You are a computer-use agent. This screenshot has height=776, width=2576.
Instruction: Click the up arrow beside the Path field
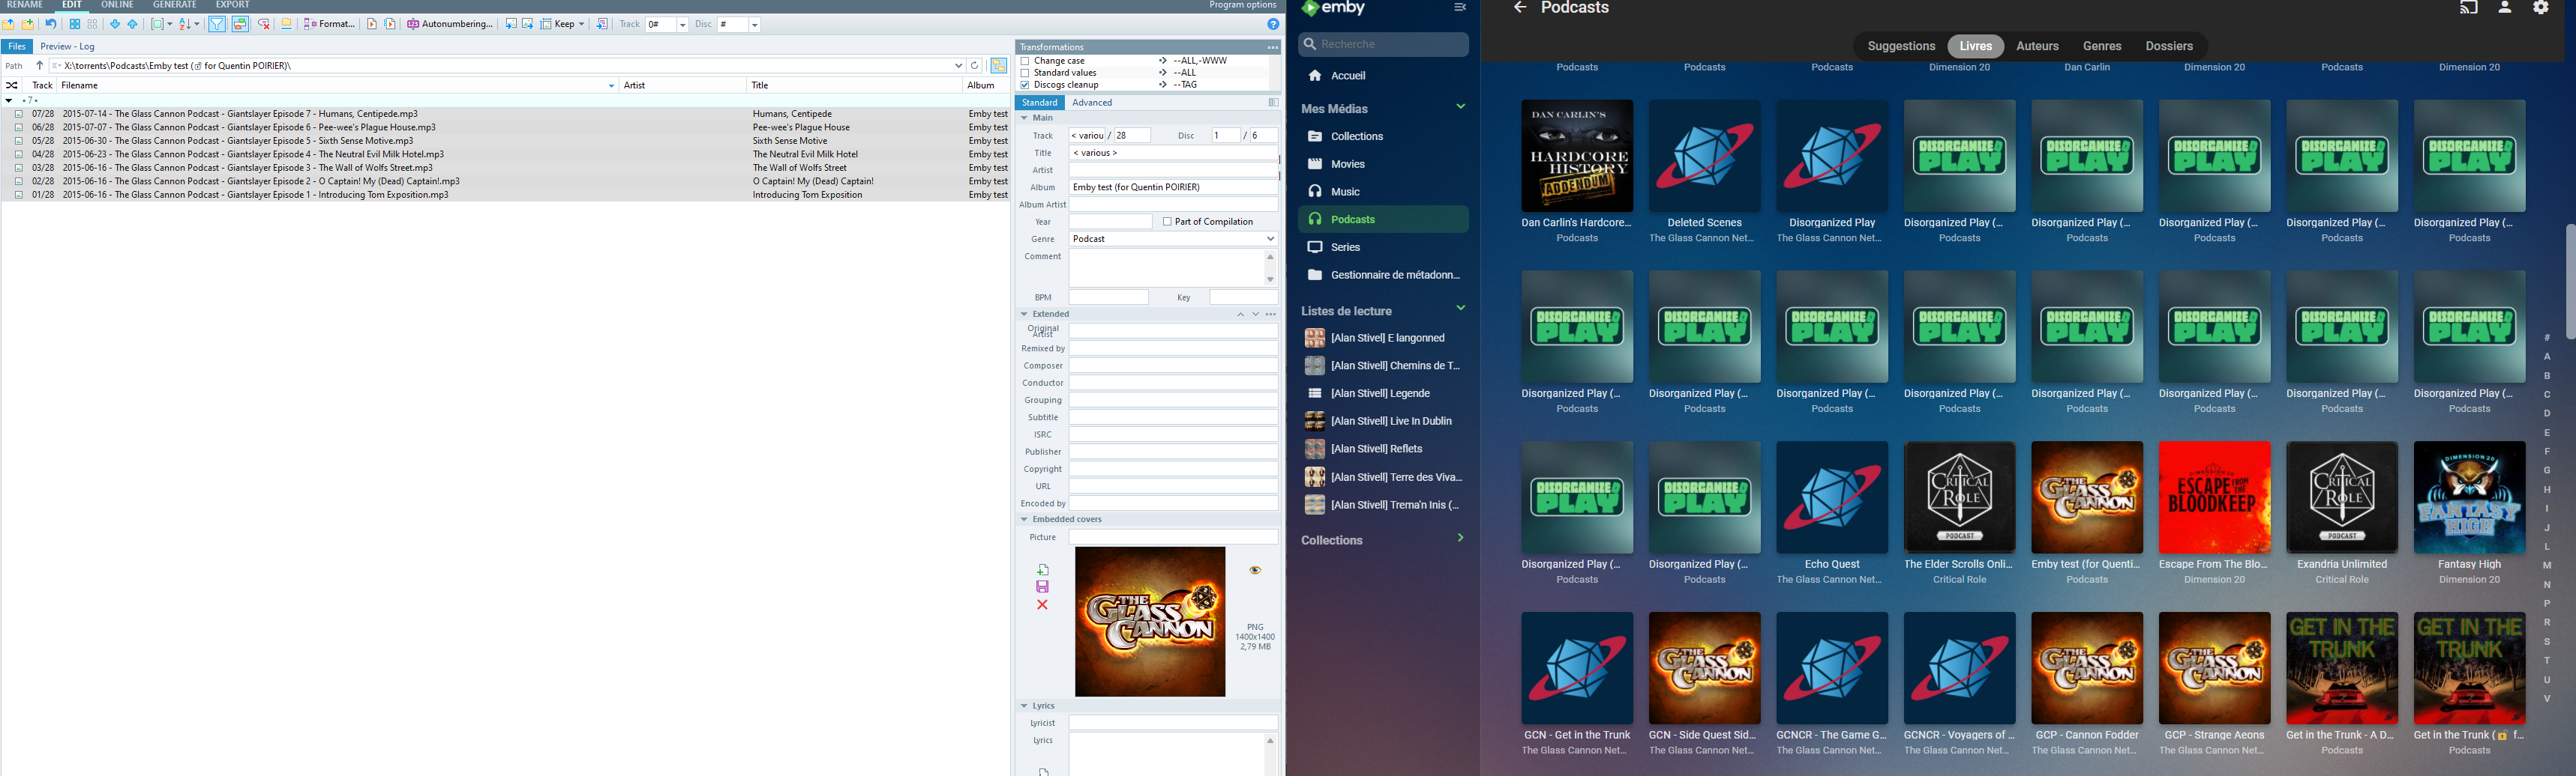point(39,66)
